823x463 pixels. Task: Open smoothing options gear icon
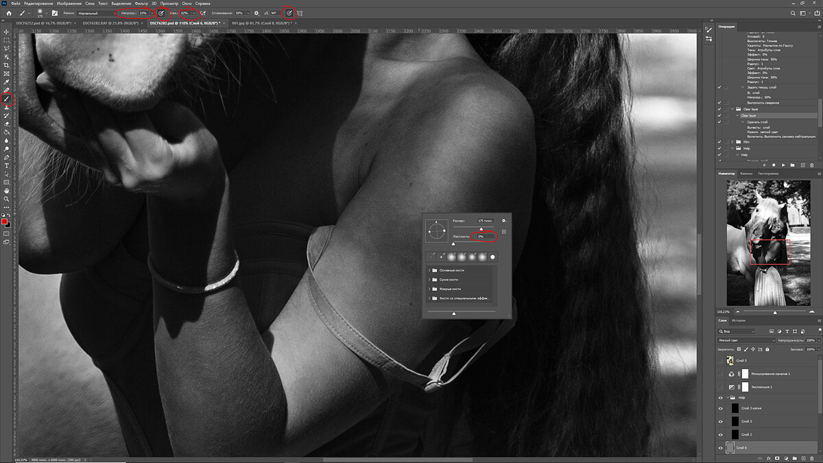pos(257,12)
